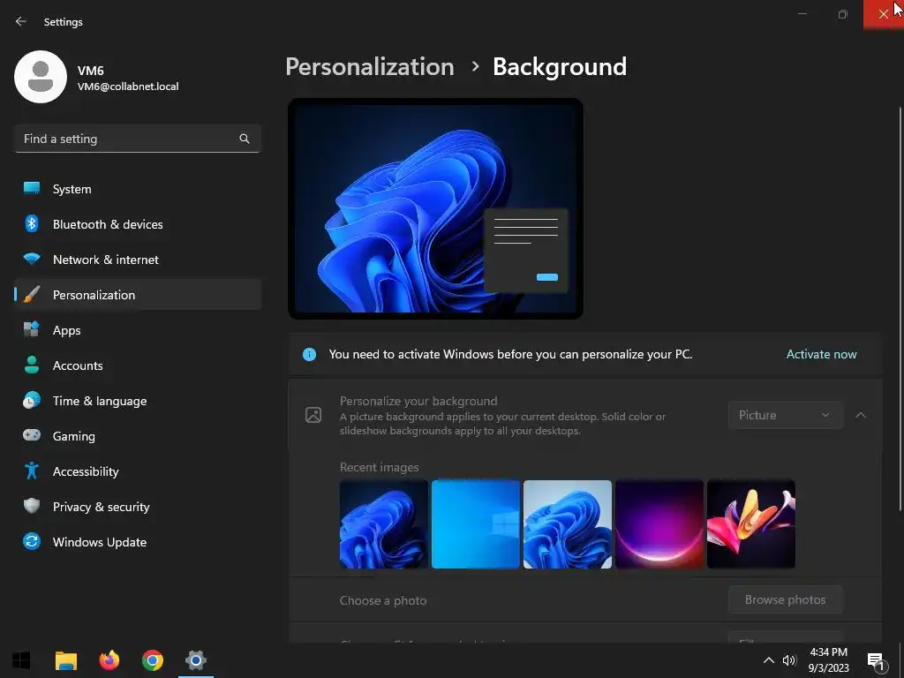Open the Picture background type dropdown
The width and height of the screenshot is (904, 678).
[785, 415]
